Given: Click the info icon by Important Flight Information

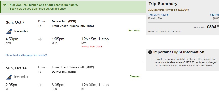Looking at the screenshot, I should tap(150, 52).
